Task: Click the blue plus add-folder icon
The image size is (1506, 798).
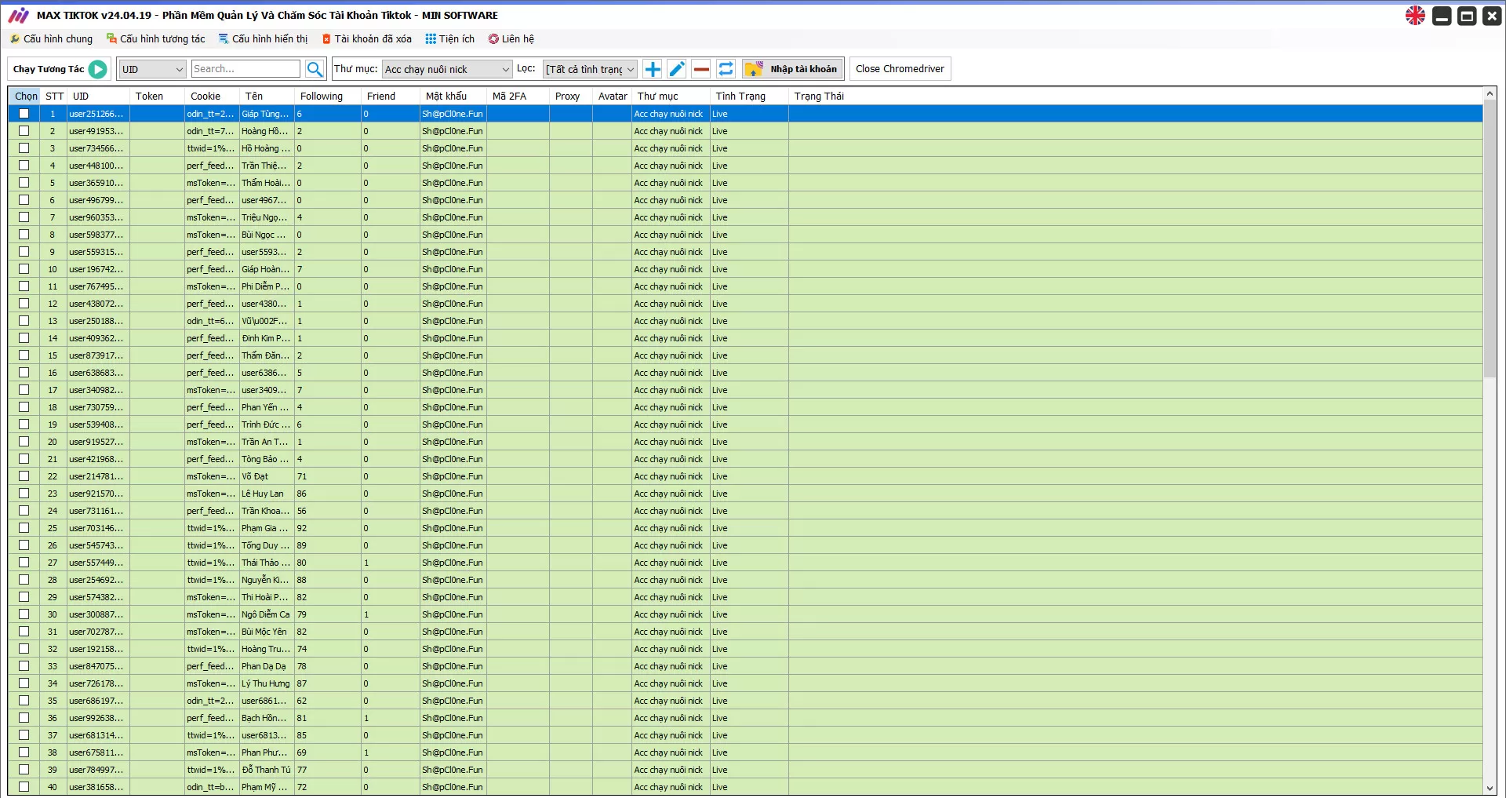Action: [653, 69]
